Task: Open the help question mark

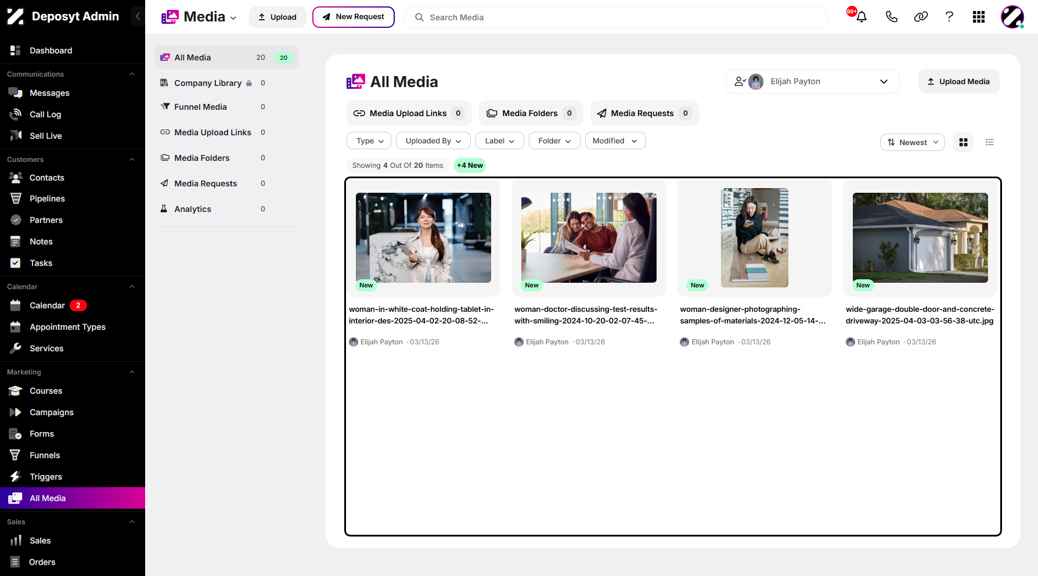Action: coord(949,17)
